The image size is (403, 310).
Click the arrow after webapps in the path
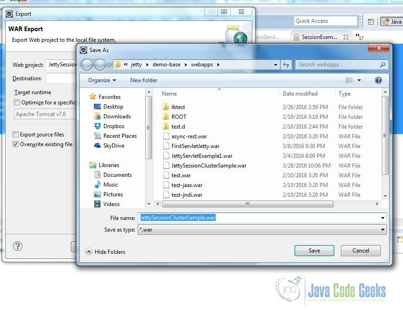(x=218, y=65)
